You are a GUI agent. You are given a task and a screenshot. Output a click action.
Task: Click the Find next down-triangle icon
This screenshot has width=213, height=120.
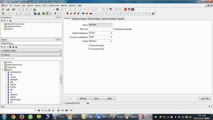tap(43, 110)
